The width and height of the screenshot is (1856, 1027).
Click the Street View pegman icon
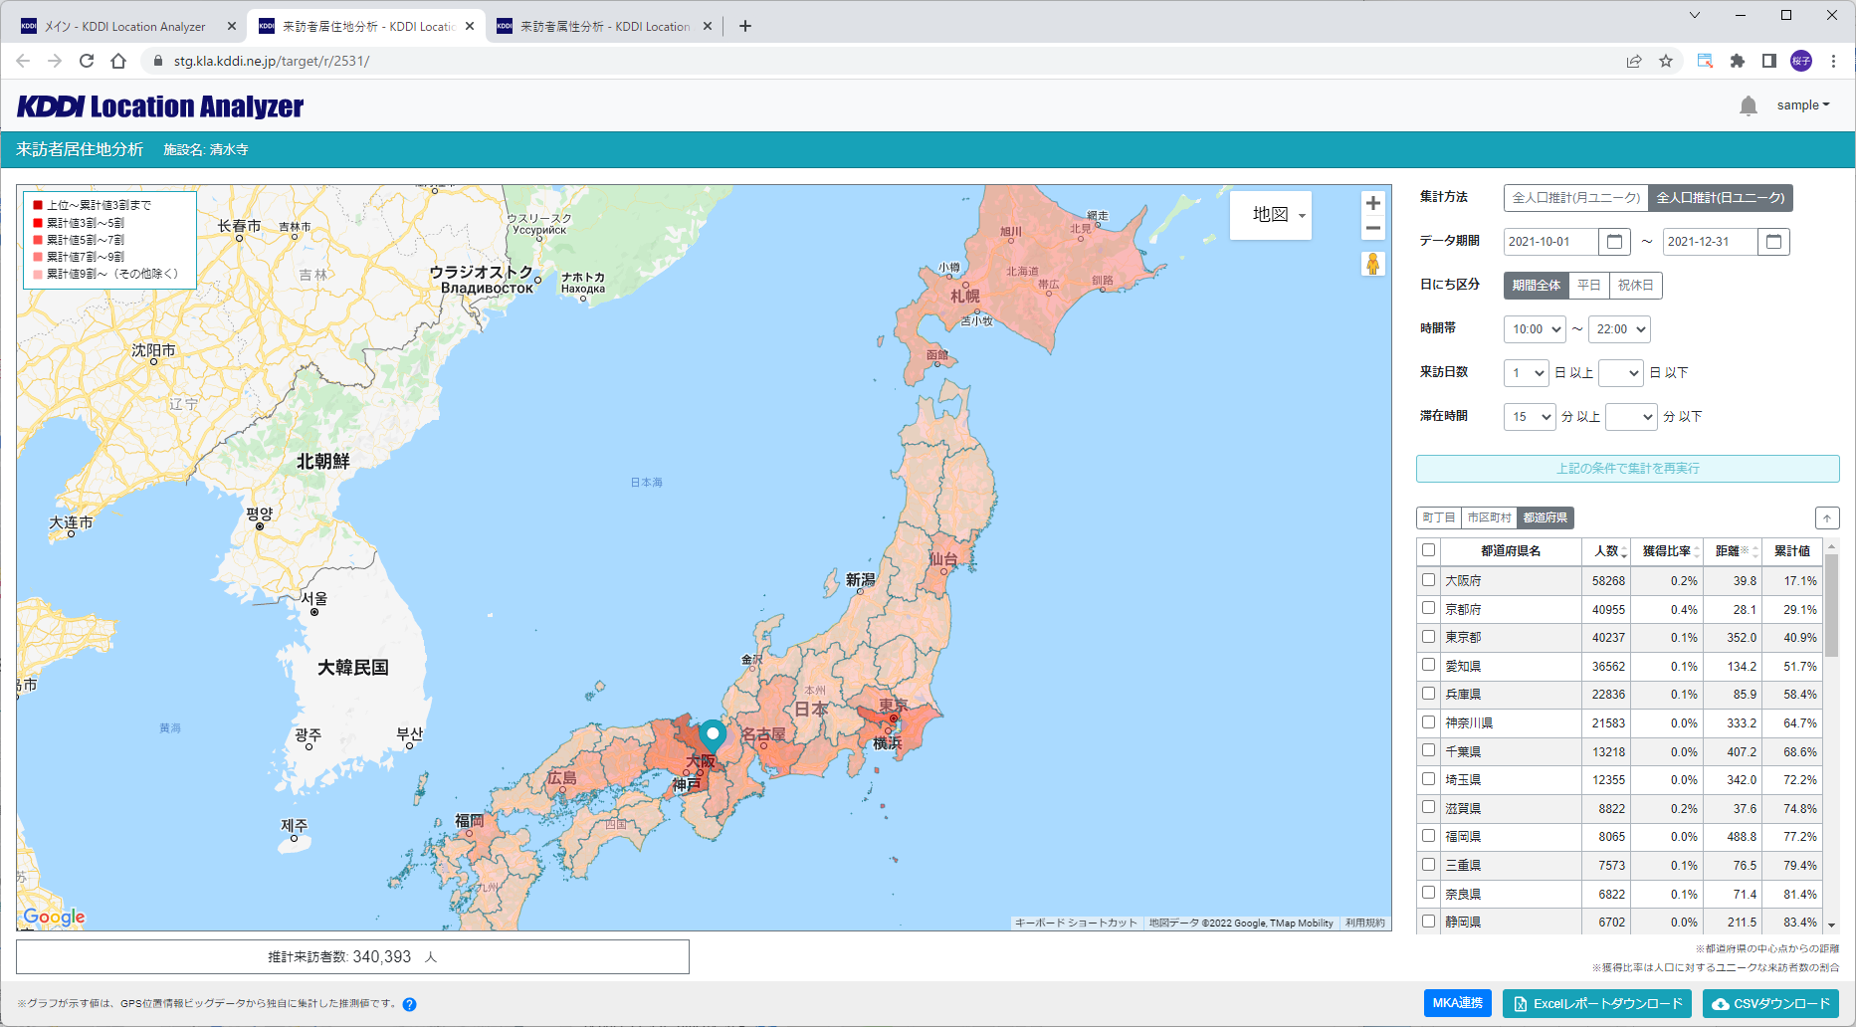click(x=1372, y=264)
